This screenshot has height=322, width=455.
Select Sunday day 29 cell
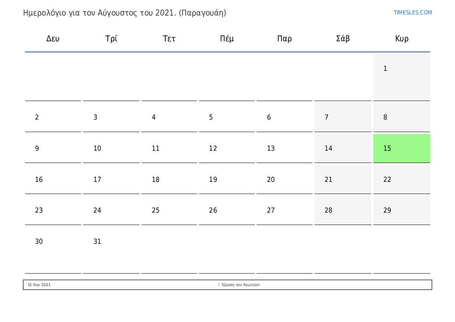tap(401, 210)
